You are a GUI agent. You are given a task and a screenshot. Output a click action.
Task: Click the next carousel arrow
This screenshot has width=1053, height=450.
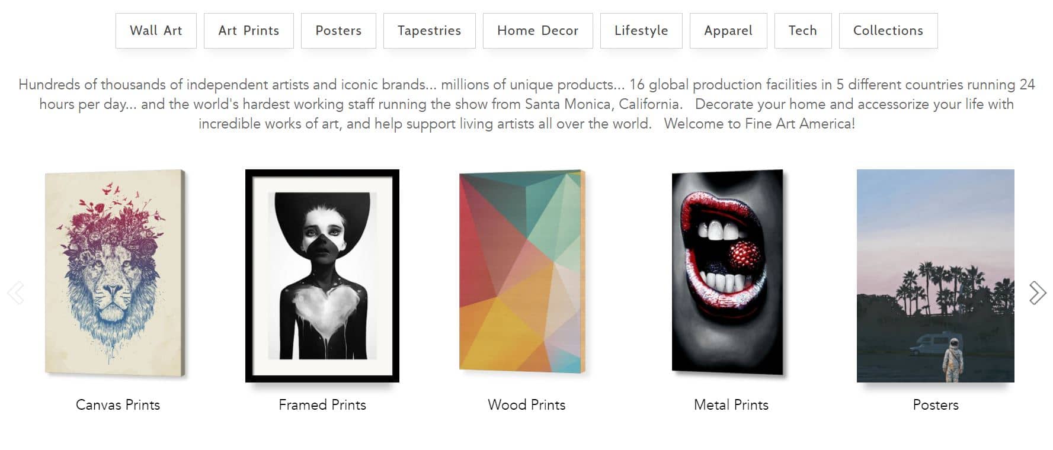pyautogui.click(x=1038, y=292)
